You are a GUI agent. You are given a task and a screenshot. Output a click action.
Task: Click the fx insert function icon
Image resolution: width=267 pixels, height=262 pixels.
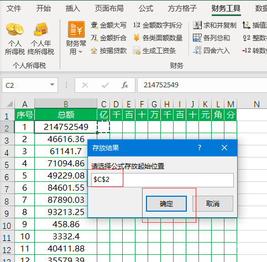point(125,85)
